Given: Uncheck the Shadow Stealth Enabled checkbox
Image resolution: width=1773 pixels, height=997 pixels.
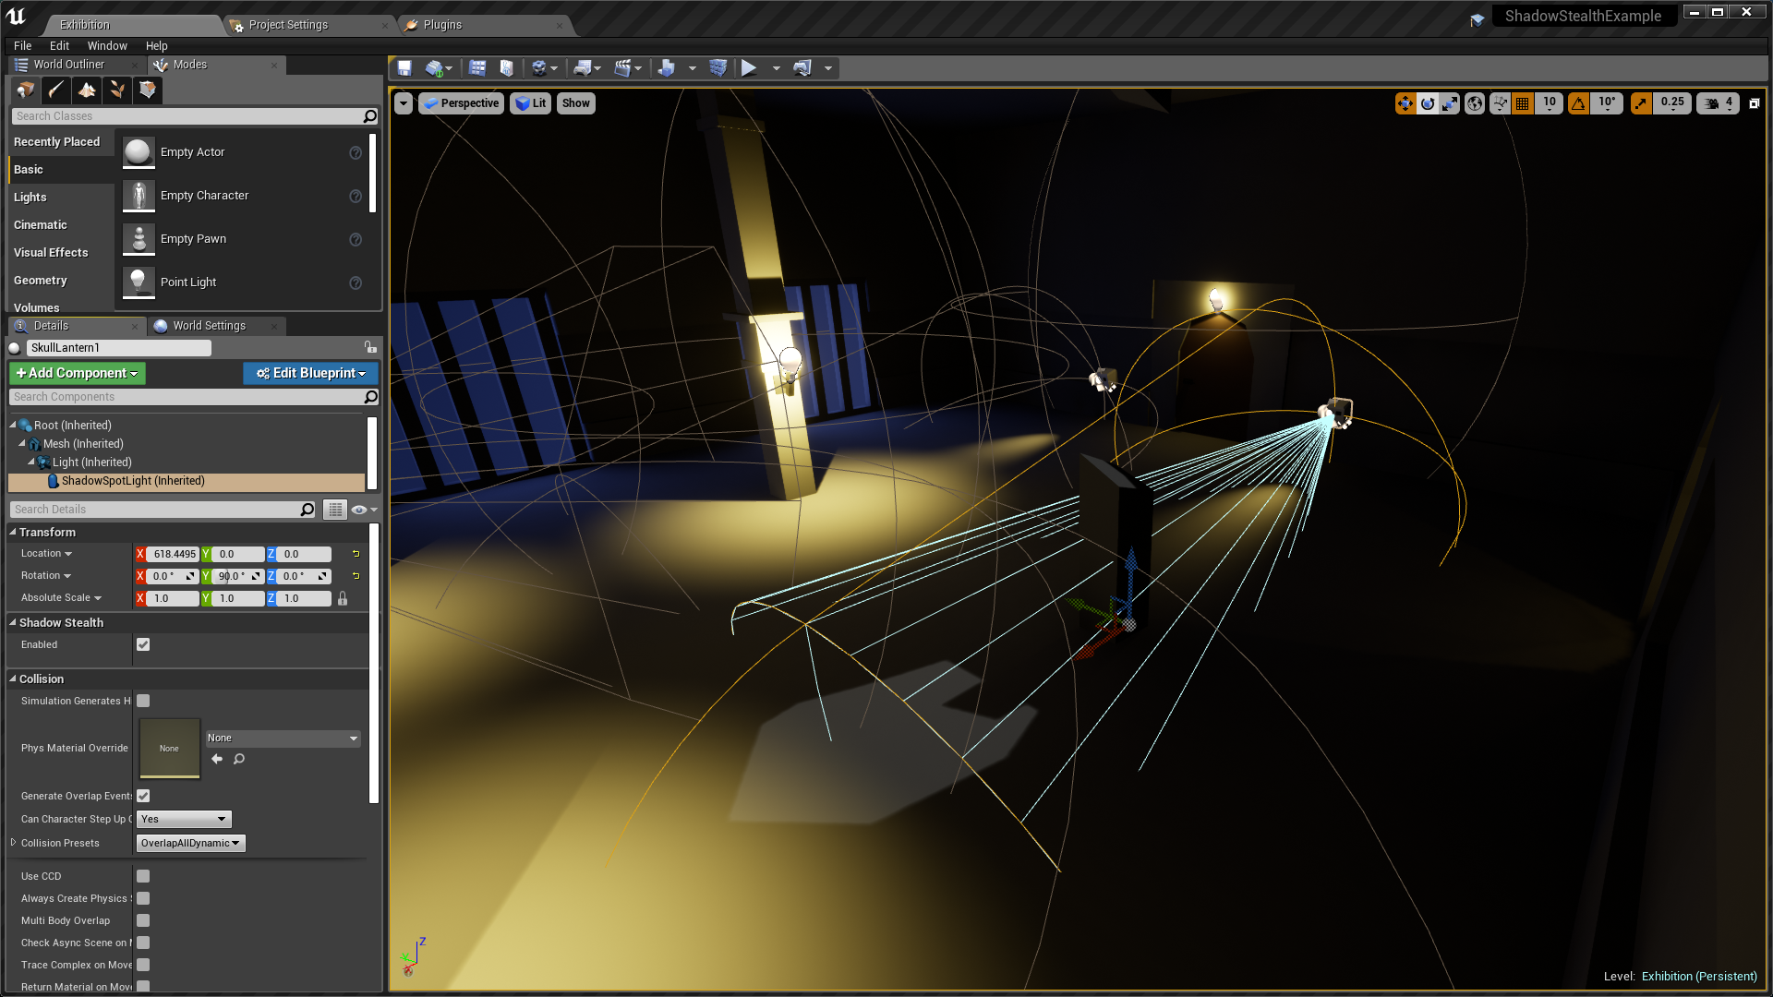Looking at the screenshot, I should coord(143,645).
